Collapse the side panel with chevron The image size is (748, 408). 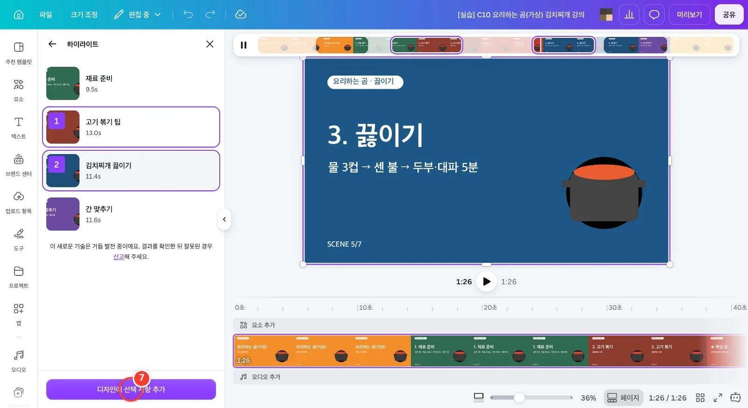pos(224,219)
